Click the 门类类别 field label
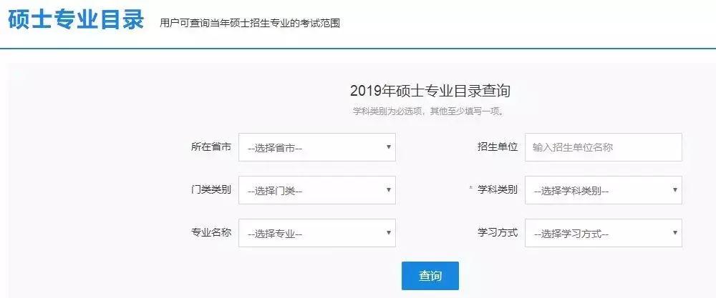716x298 pixels. [211, 190]
